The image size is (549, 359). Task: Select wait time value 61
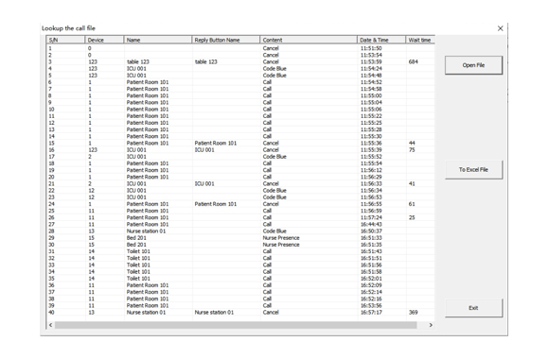point(412,204)
